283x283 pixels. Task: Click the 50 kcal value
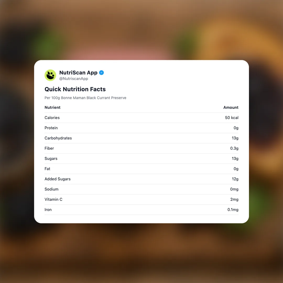(x=232, y=118)
